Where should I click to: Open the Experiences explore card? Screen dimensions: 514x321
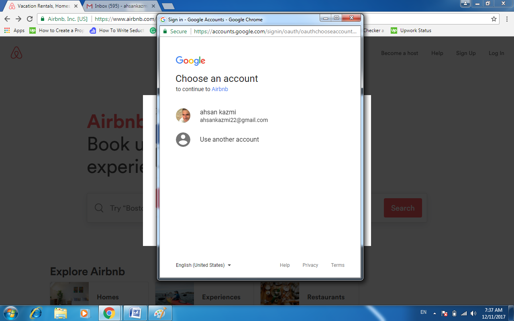204,294
